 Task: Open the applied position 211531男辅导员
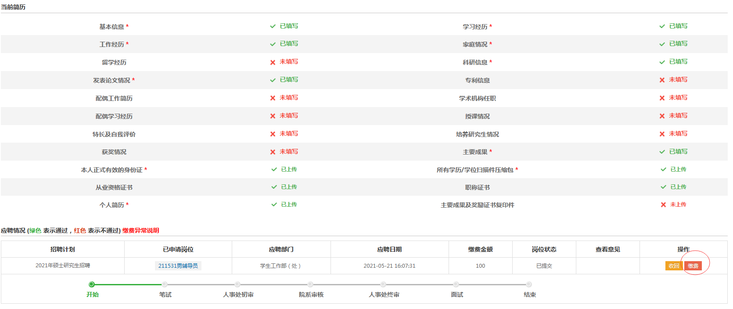pos(178,266)
